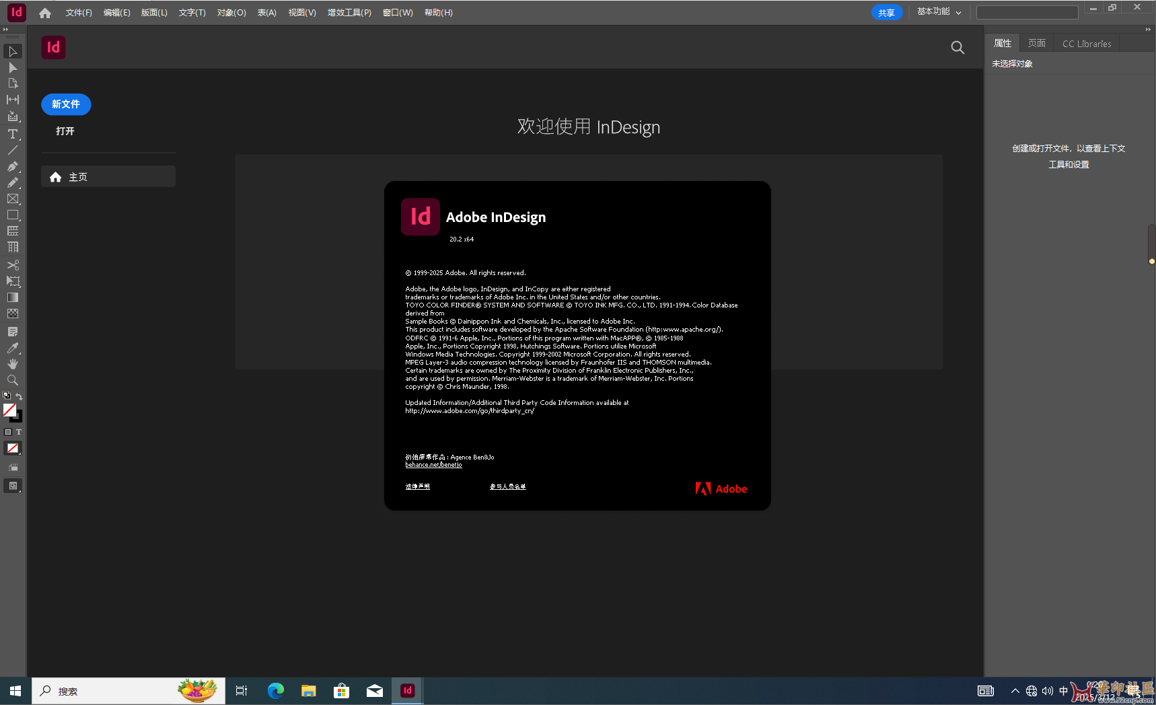Image resolution: width=1156 pixels, height=705 pixels.
Task: Open Microsoft Edge from taskbar
Action: [x=276, y=691]
